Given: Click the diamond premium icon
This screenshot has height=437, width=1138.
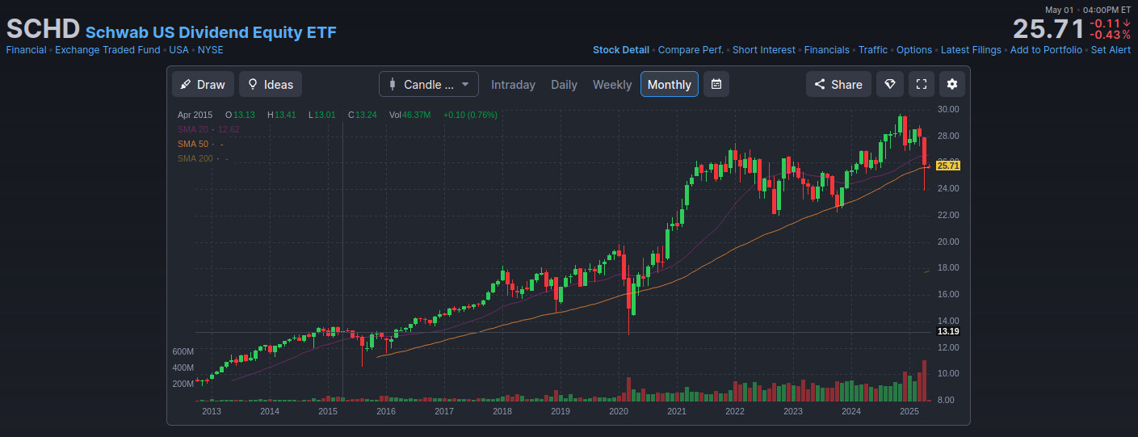Looking at the screenshot, I should 889,84.
